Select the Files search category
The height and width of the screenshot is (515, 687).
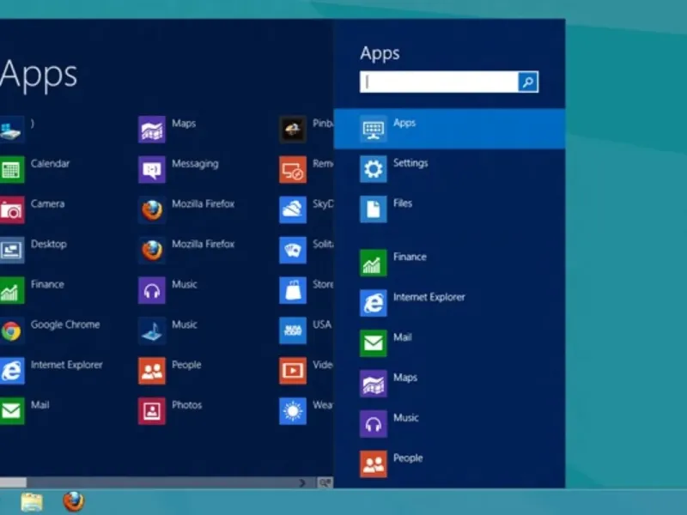449,209
